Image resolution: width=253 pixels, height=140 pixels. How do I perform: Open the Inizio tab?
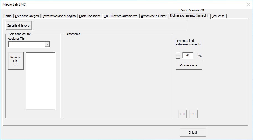pos(8,16)
